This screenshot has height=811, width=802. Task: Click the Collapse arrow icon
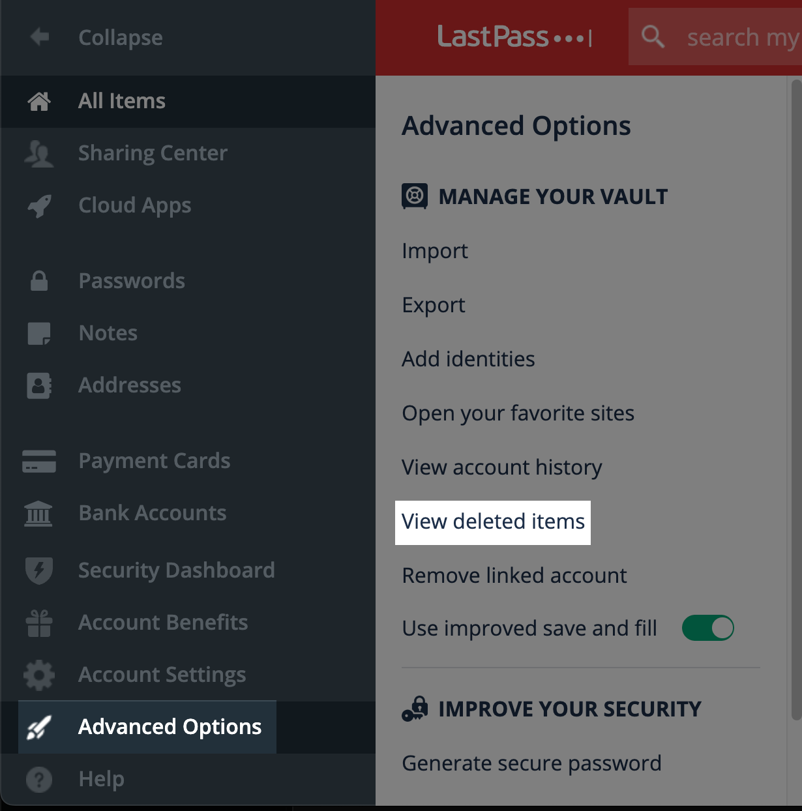click(x=40, y=37)
